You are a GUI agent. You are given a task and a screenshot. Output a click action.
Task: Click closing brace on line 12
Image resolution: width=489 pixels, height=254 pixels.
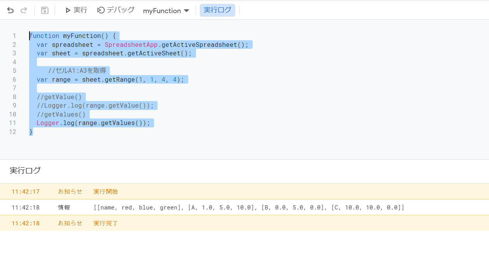click(31, 132)
